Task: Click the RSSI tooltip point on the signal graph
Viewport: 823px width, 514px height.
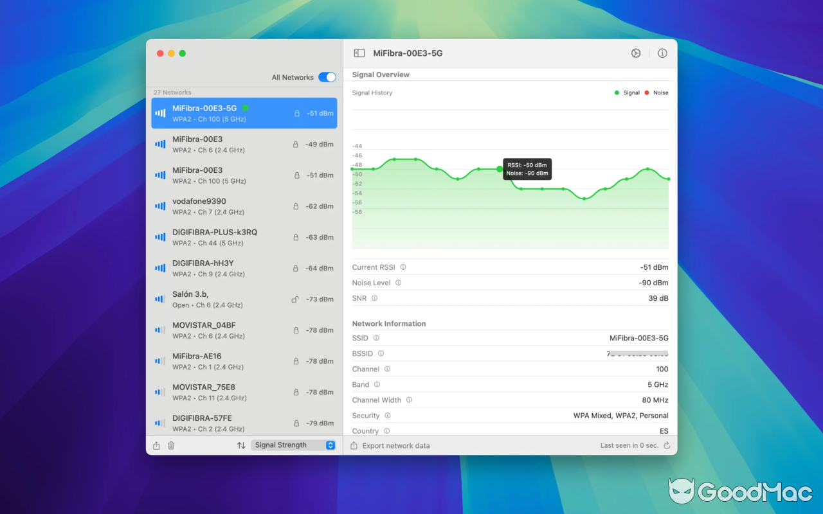Action: tap(500, 169)
